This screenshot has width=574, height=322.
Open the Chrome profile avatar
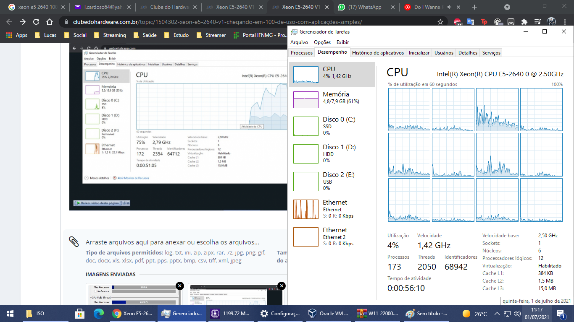(x=551, y=22)
